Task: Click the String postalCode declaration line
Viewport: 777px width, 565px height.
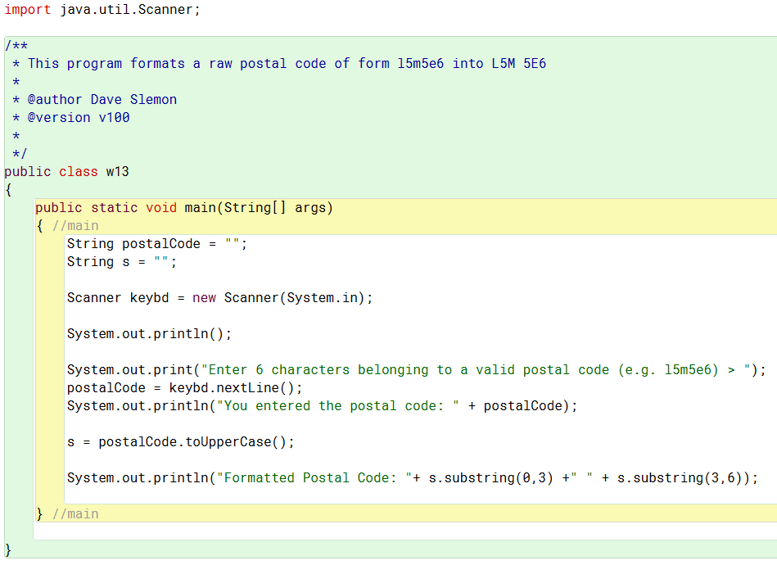Action: [157, 244]
